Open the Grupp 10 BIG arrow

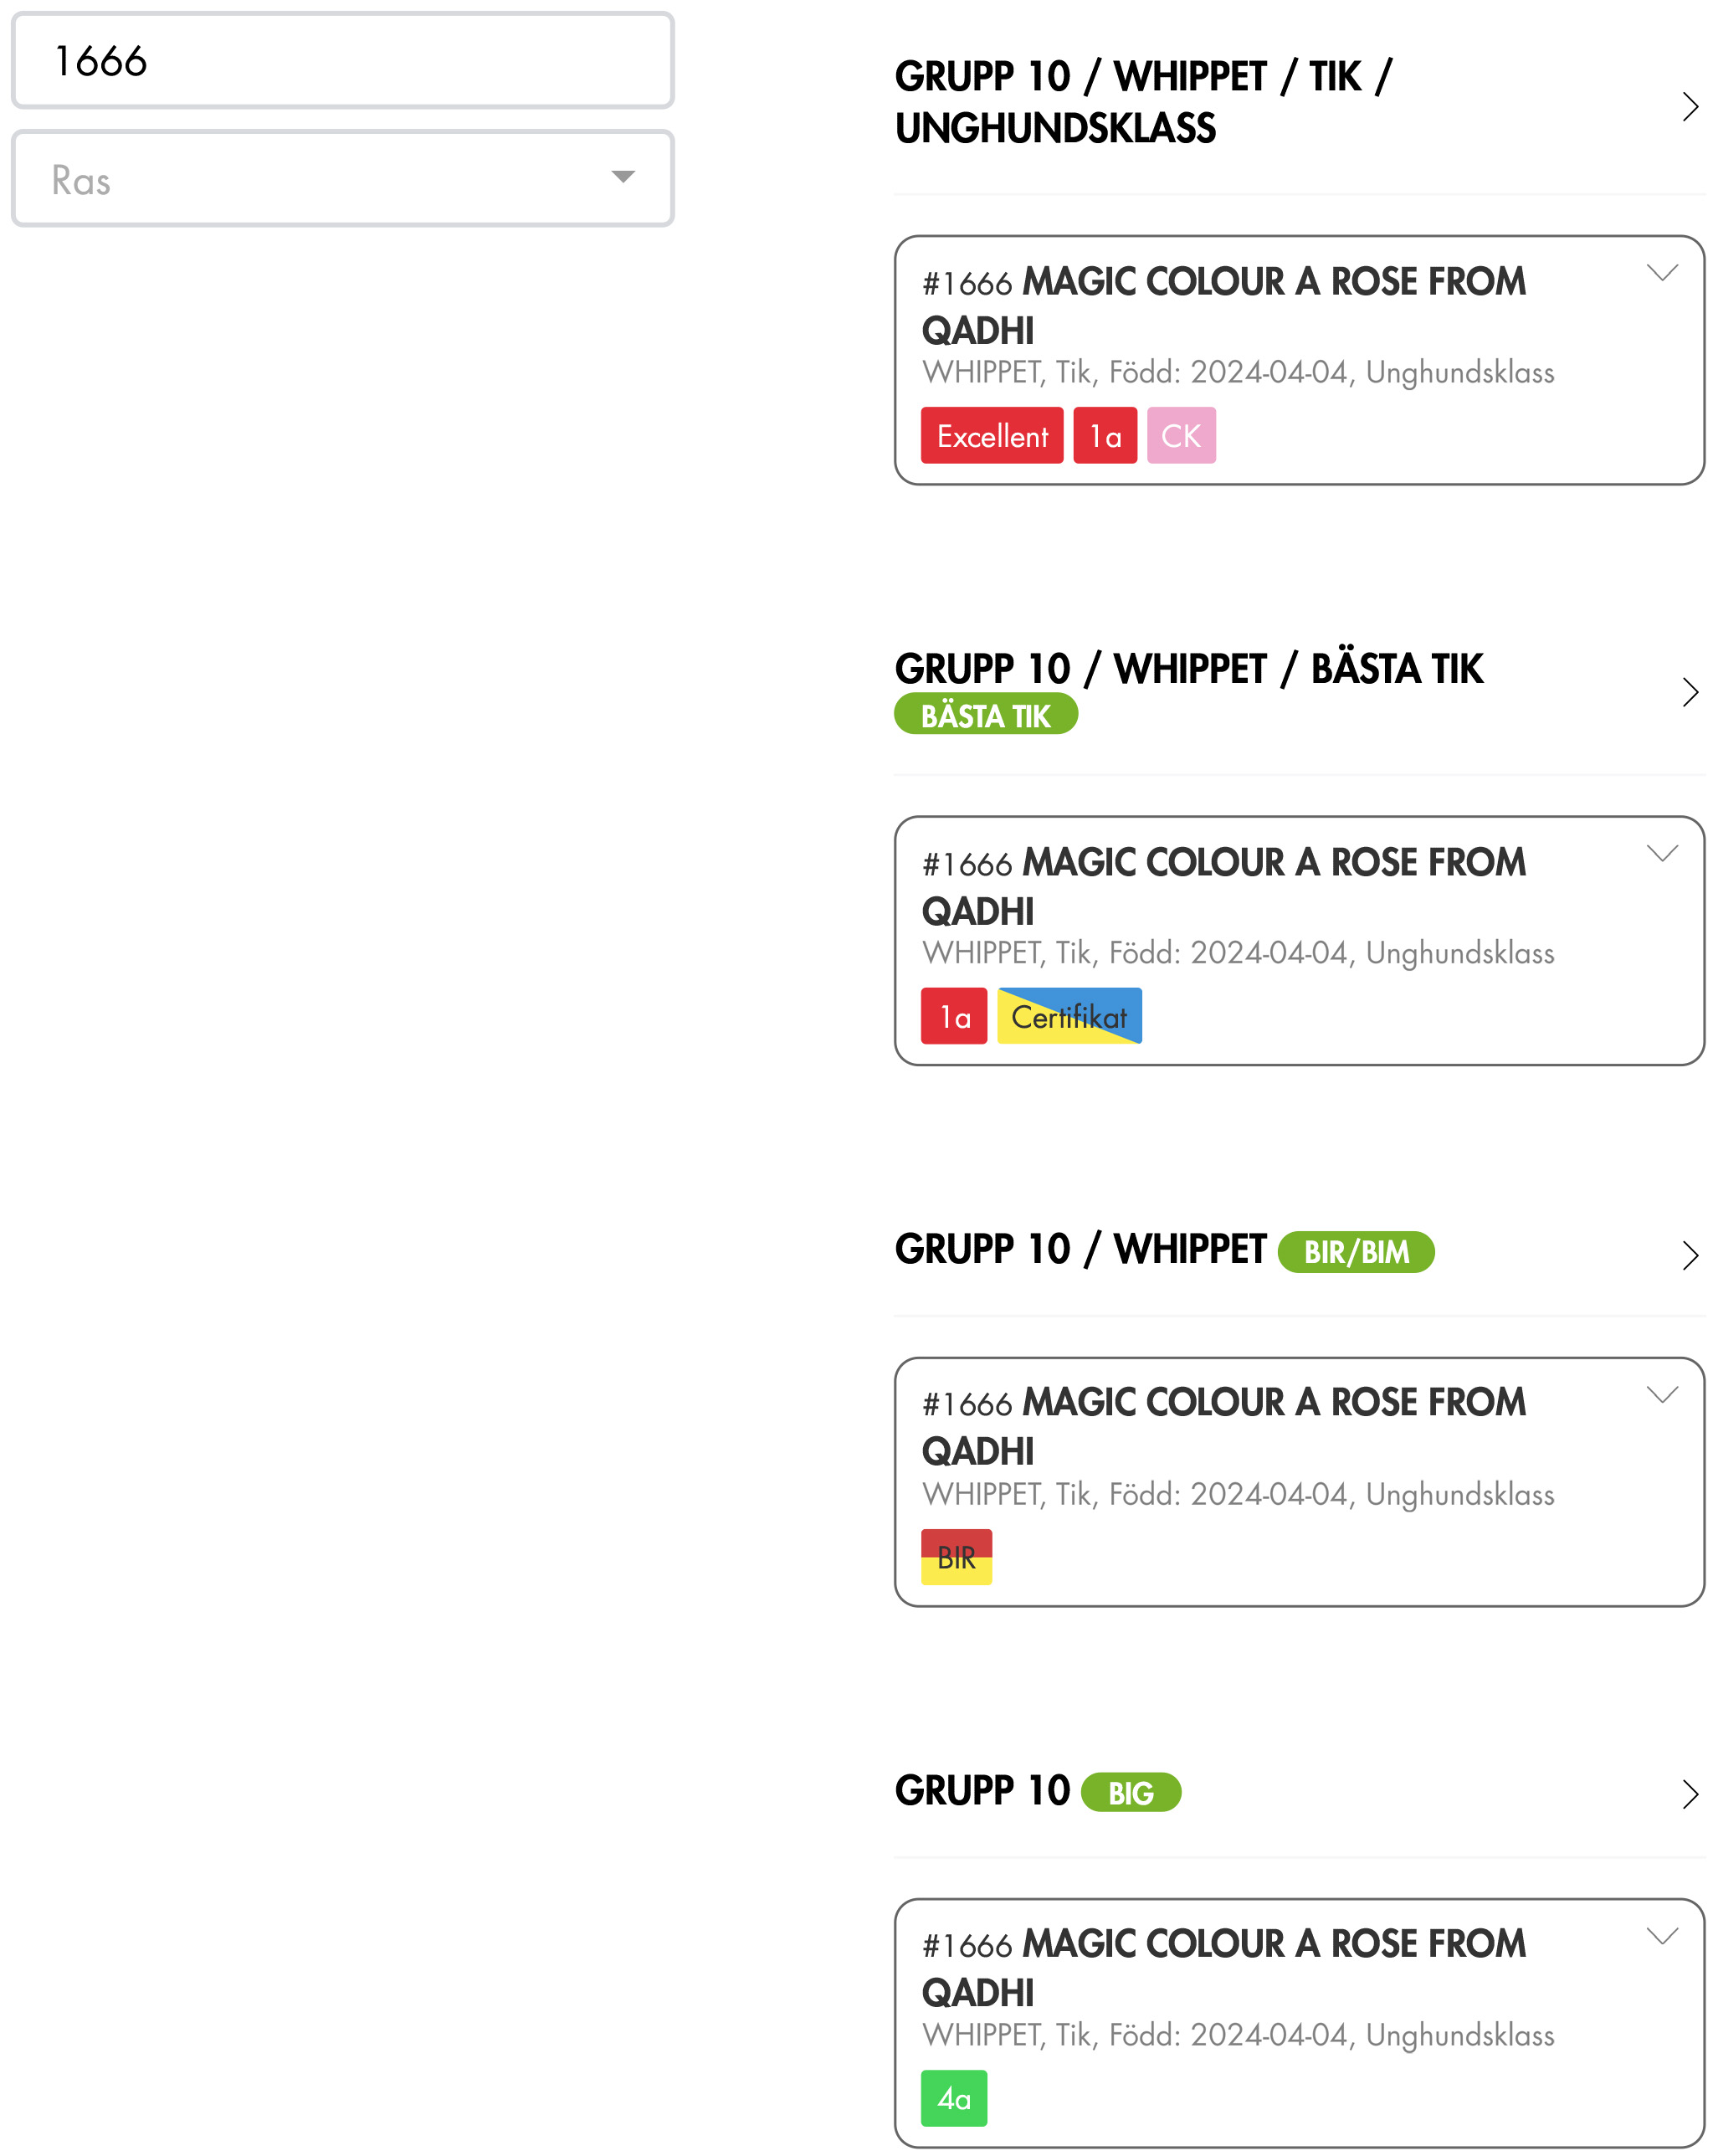pyautogui.click(x=1689, y=1794)
